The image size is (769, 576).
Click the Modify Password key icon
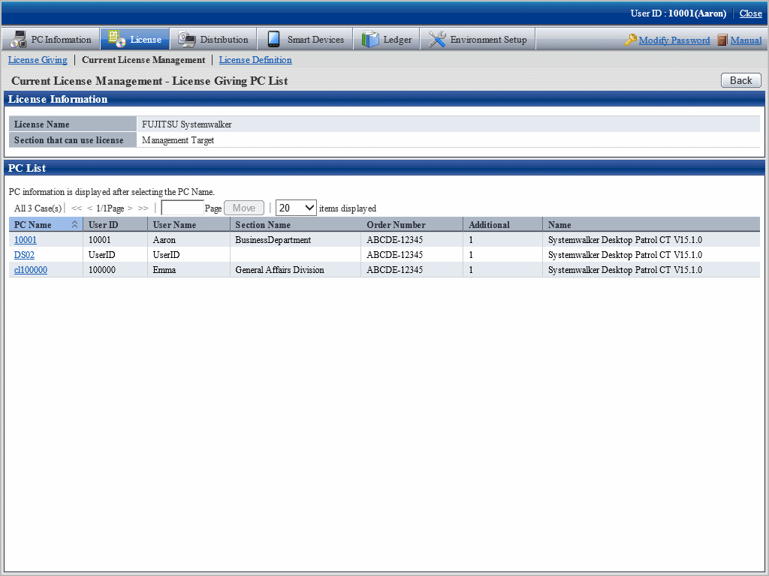pos(630,40)
